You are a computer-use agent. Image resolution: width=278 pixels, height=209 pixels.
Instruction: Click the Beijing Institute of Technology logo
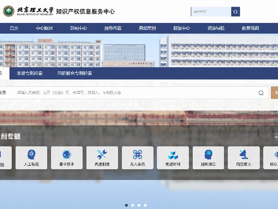pyautogui.click(x=28, y=11)
